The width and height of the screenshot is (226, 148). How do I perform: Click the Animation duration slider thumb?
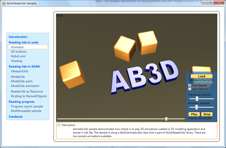click(x=196, y=107)
